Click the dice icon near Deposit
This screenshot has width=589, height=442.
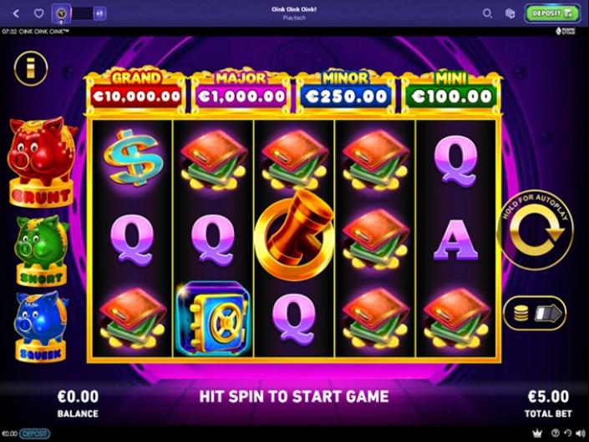click(x=510, y=14)
